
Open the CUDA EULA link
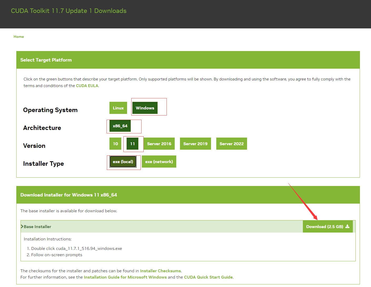click(87, 86)
